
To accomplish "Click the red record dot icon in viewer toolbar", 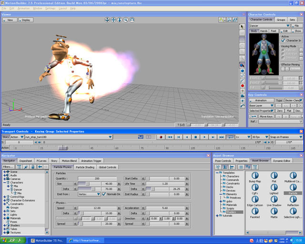I will [243, 86].
